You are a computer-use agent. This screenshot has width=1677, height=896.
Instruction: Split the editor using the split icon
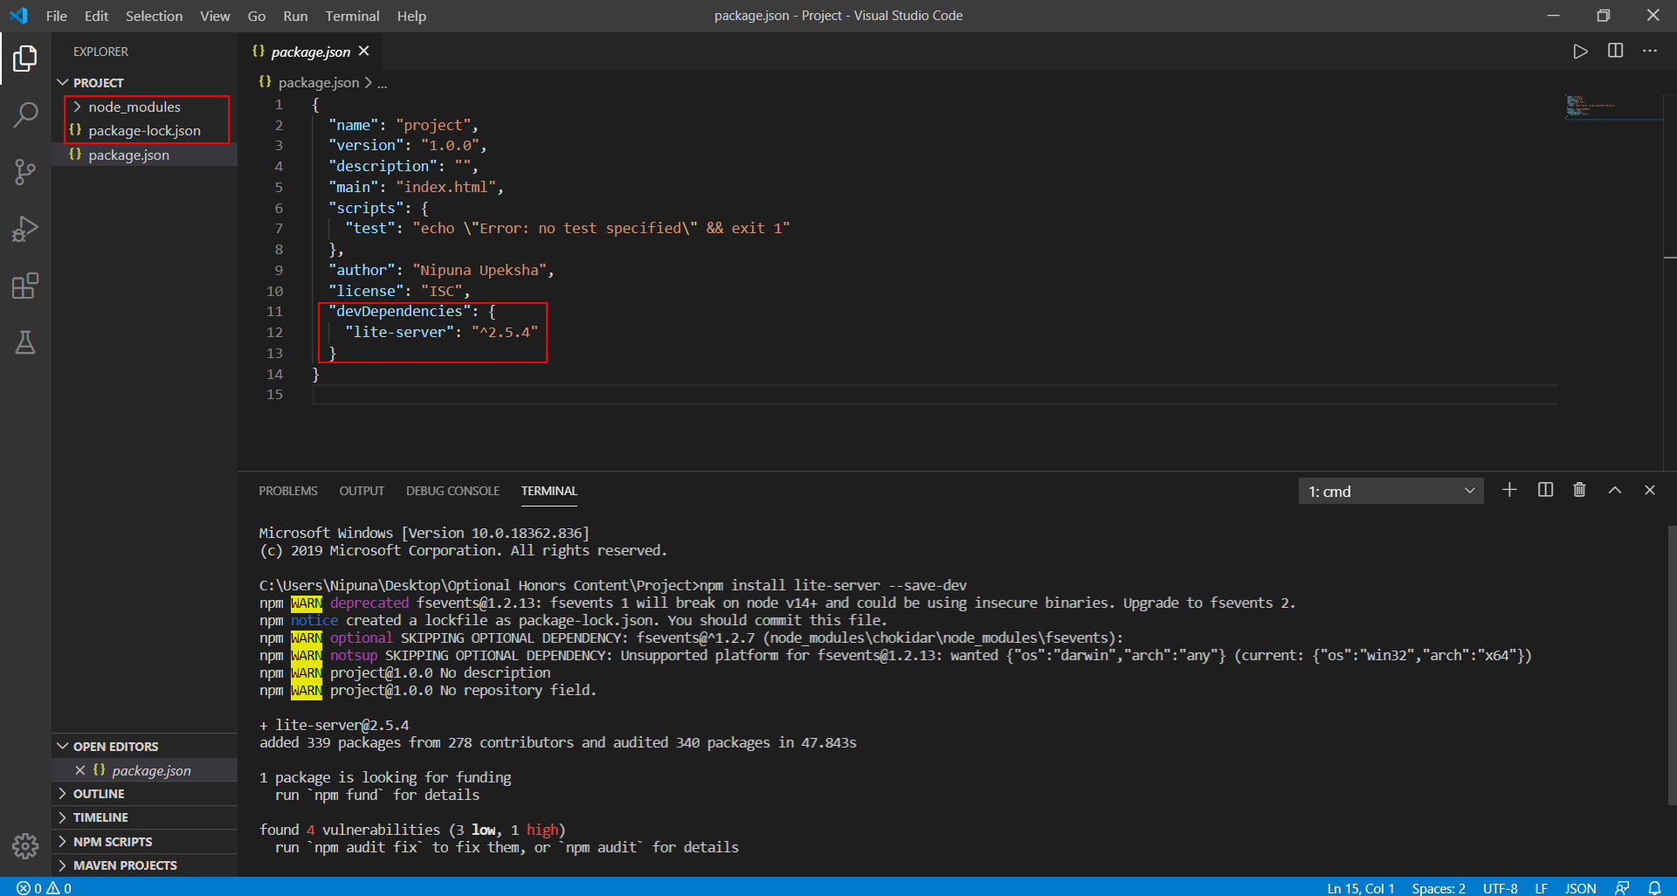coord(1615,51)
